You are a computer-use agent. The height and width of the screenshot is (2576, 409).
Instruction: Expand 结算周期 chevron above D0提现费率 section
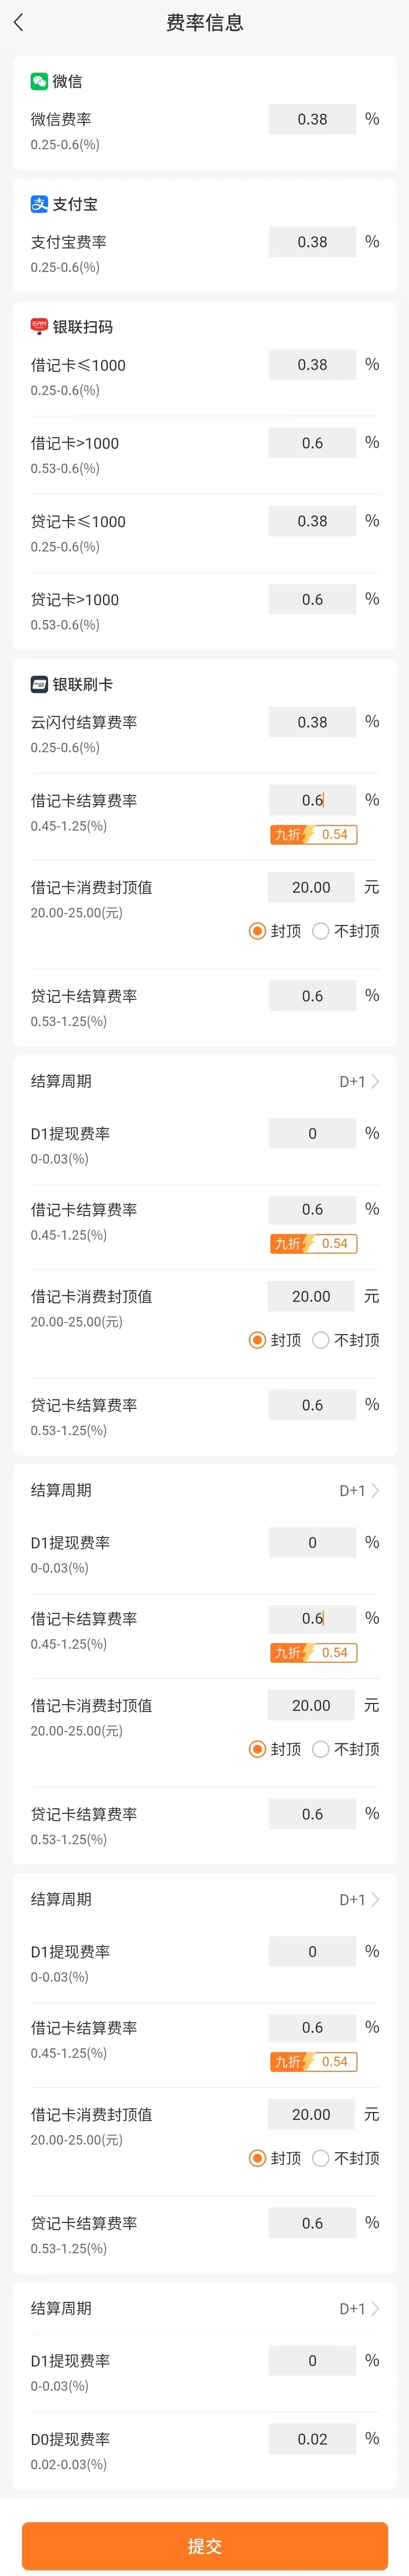pos(375,2308)
